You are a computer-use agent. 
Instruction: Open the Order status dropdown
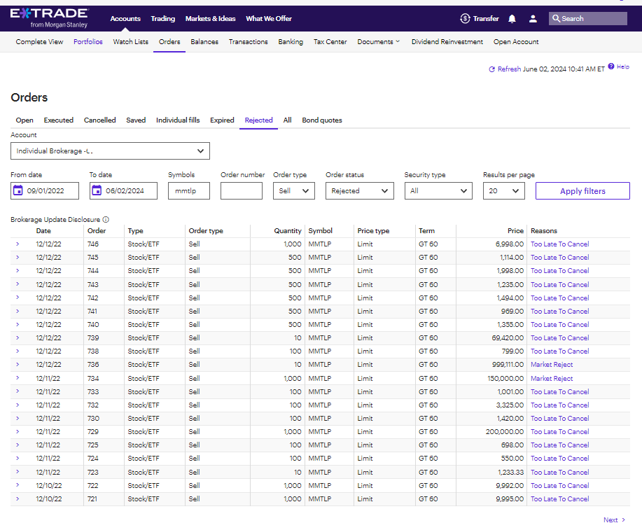359,191
